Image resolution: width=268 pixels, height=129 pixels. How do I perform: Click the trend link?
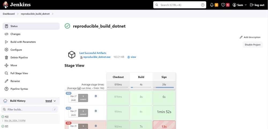click(x=49, y=101)
